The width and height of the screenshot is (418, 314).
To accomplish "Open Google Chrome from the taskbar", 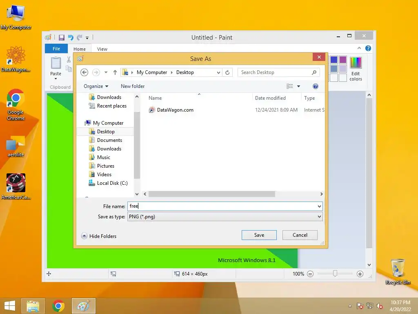I will coord(58,306).
